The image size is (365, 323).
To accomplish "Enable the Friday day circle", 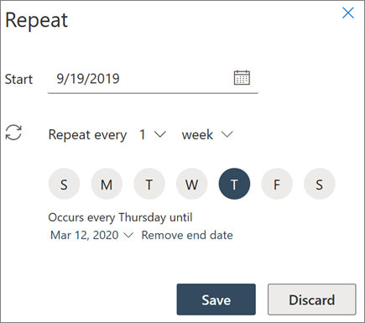I will point(277,184).
